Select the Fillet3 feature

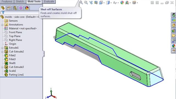[x=12, y=59]
